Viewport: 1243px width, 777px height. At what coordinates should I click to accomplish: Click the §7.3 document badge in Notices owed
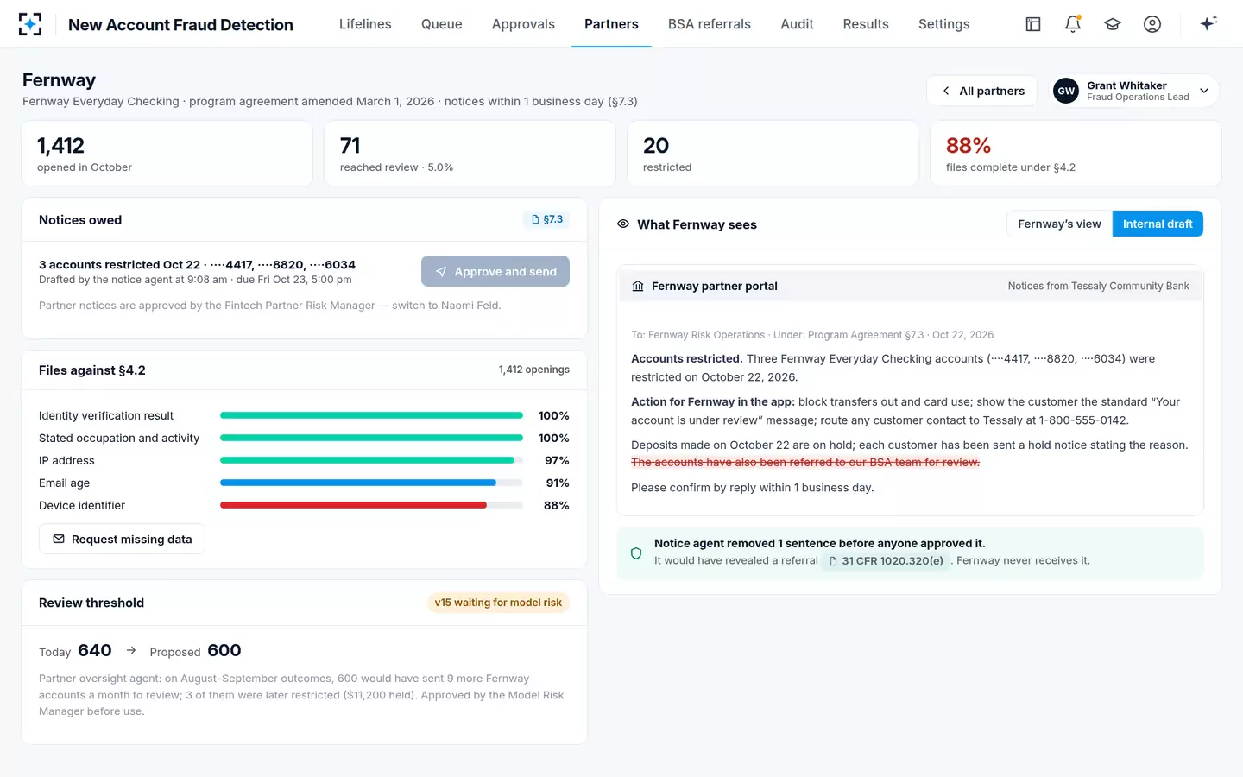pos(546,219)
